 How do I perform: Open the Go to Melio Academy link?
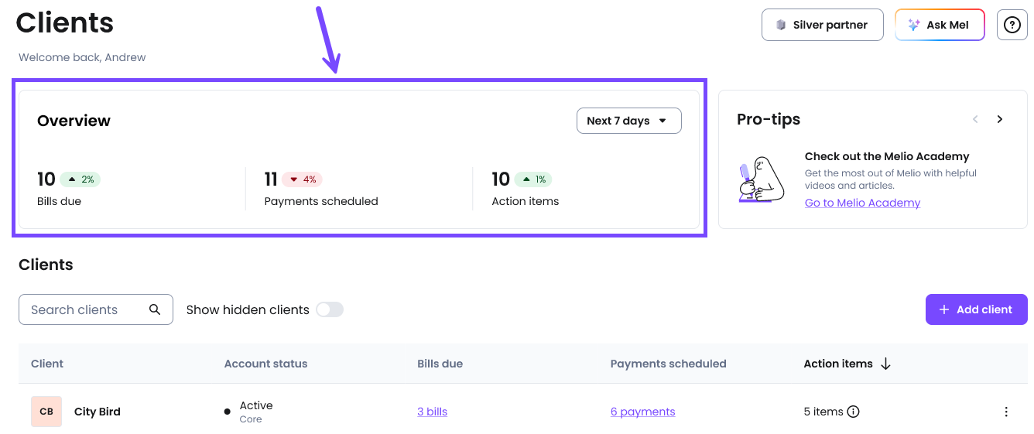862,203
